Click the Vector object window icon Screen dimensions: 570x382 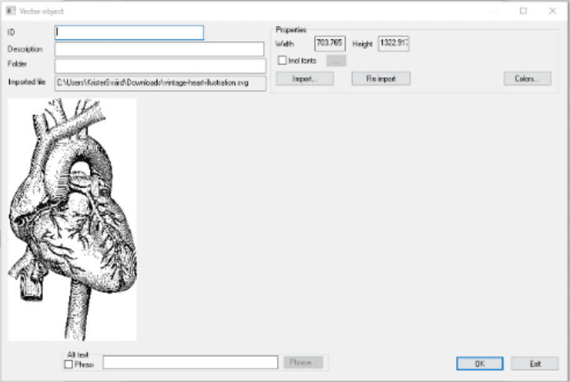tap(9, 9)
